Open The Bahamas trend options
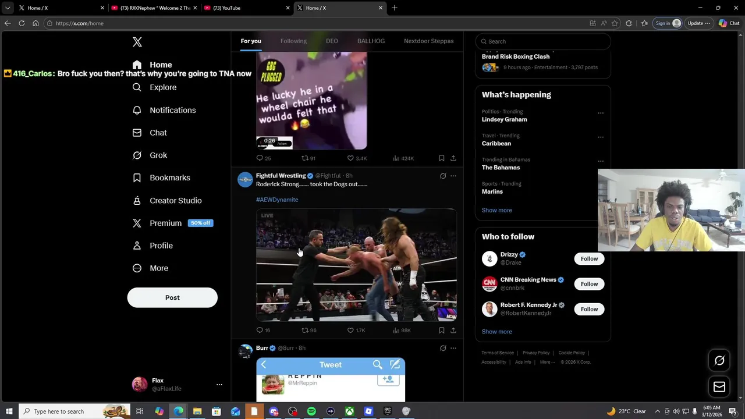Image resolution: width=745 pixels, height=419 pixels. [x=601, y=161]
